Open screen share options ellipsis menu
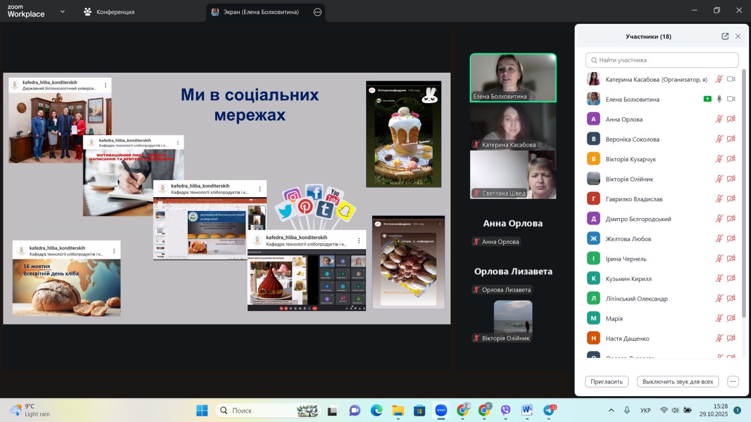751x422 pixels. [x=318, y=12]
